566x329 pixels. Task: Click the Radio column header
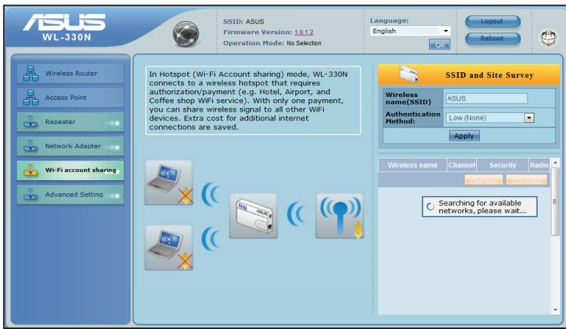pyautogui.click(x=539, y=165)
